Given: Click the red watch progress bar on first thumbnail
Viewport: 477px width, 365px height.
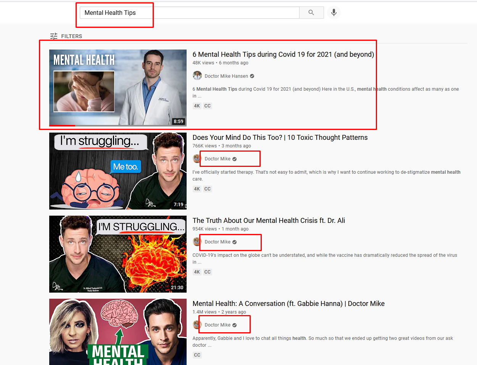Looking at the screenshot, I should [x=62, y=125].
